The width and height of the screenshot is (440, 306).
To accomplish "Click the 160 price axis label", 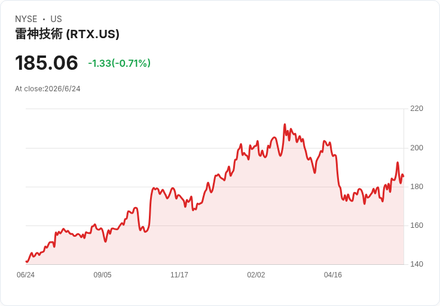I will point(417,225).
